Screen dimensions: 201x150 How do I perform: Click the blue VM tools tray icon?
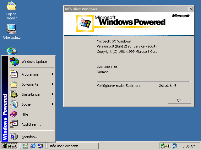[x=175, y=146]
